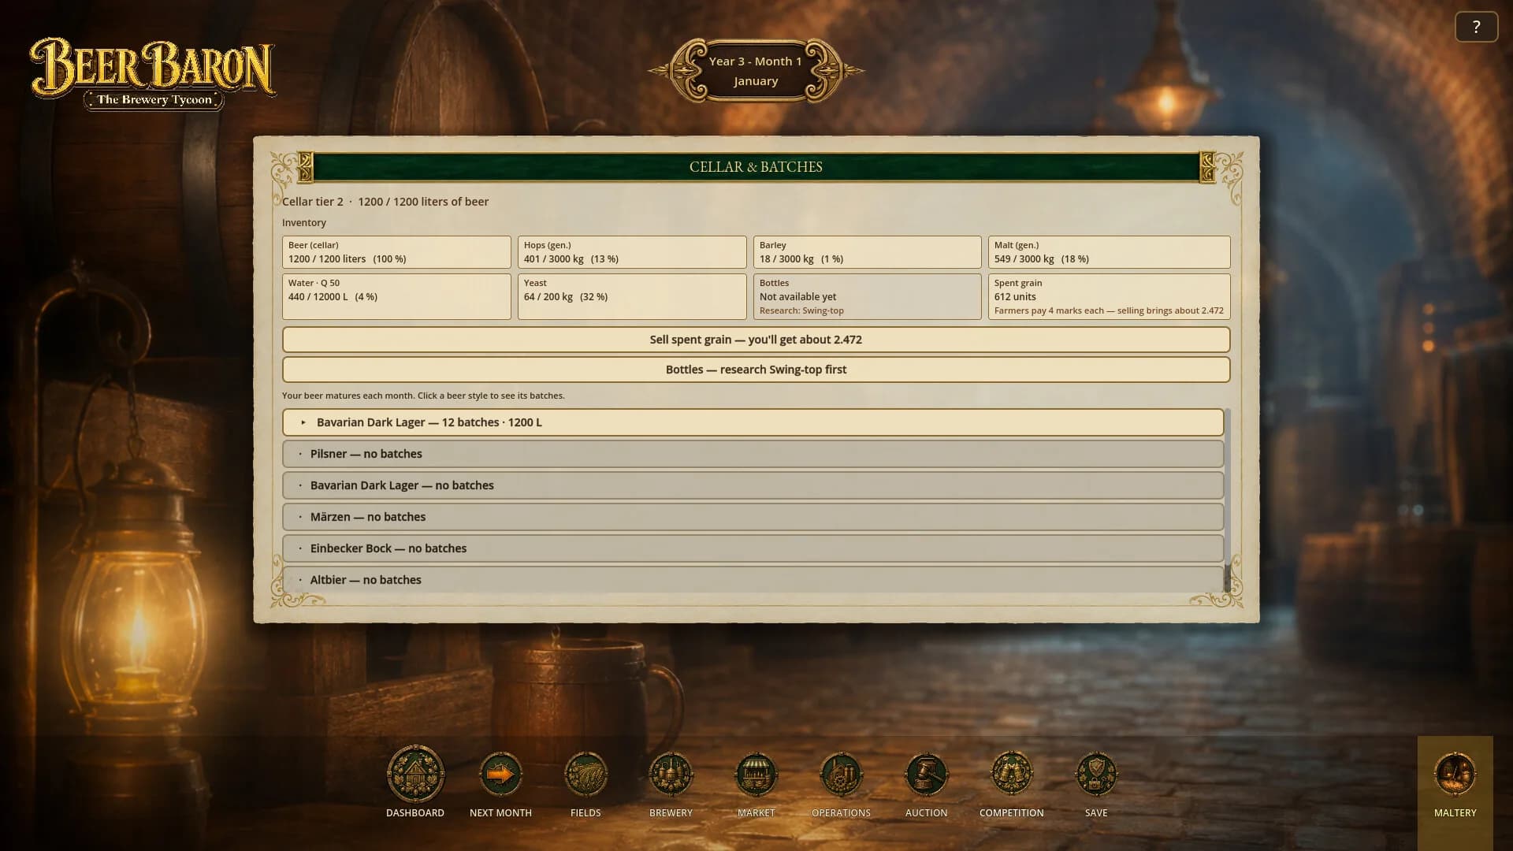This screenshot has height=851, width=1513.
Task: Click the Next Month label text
Action: click(500, 812)
